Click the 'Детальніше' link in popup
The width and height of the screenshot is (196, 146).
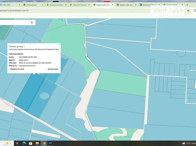click(x=53, y=69)
